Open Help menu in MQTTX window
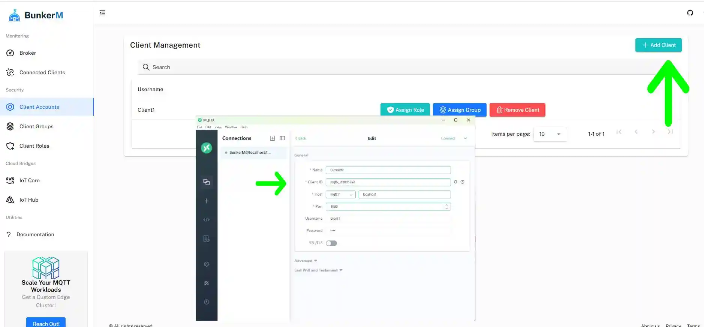The image size is (704, 327). (244, 127)
